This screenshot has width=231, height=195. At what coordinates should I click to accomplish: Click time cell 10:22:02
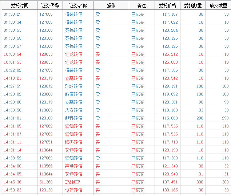pyautogui.click(x=12, y=70)
